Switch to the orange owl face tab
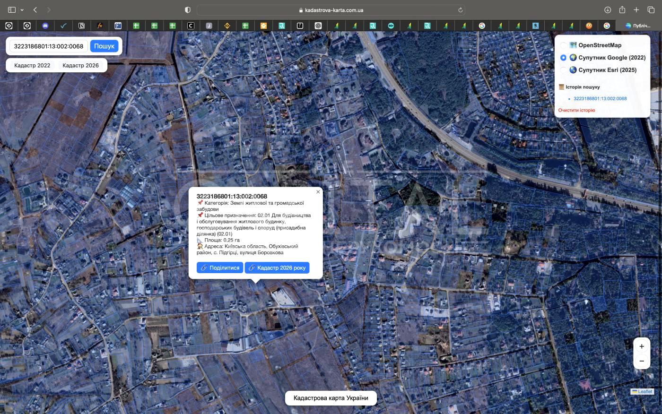 pyautogui.click(x=589, y=26)
